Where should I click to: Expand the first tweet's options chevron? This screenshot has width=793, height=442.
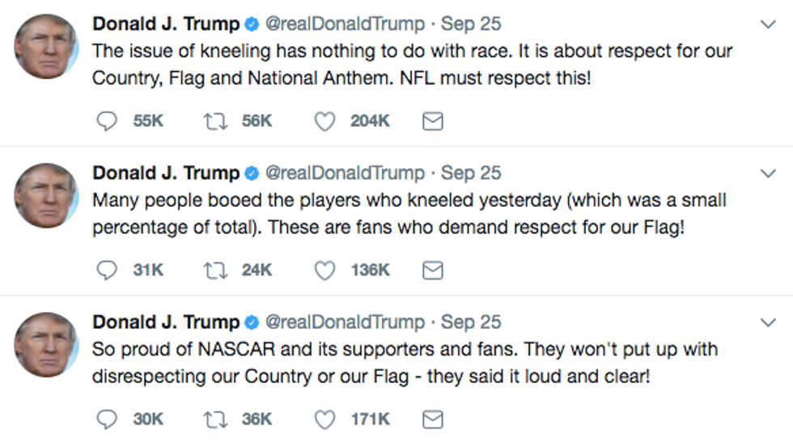point(768,25)
